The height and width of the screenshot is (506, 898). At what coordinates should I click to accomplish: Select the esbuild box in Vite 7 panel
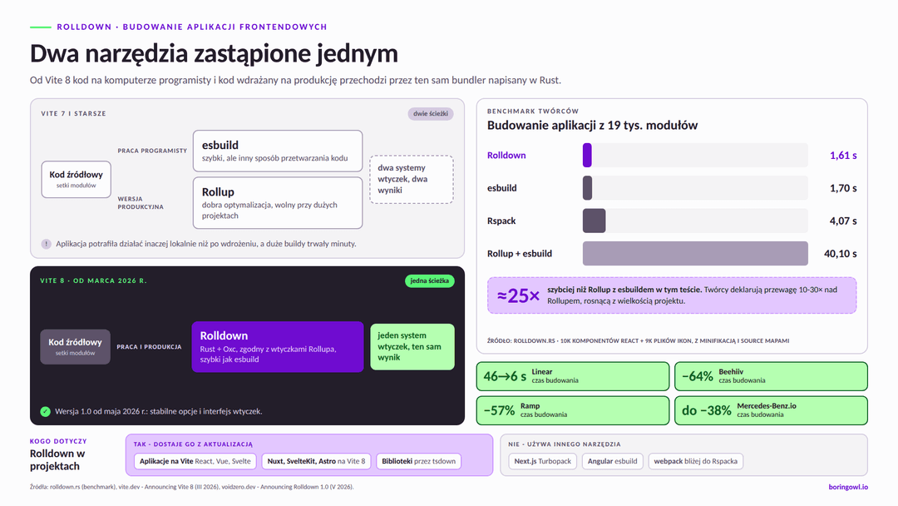(x=278, y=151)
